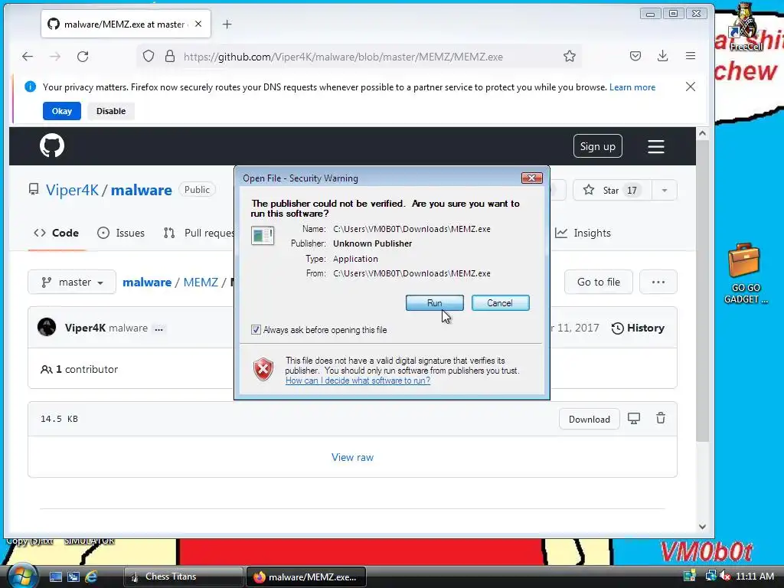Uncheck Always ask before opening this file

(256, 330)
